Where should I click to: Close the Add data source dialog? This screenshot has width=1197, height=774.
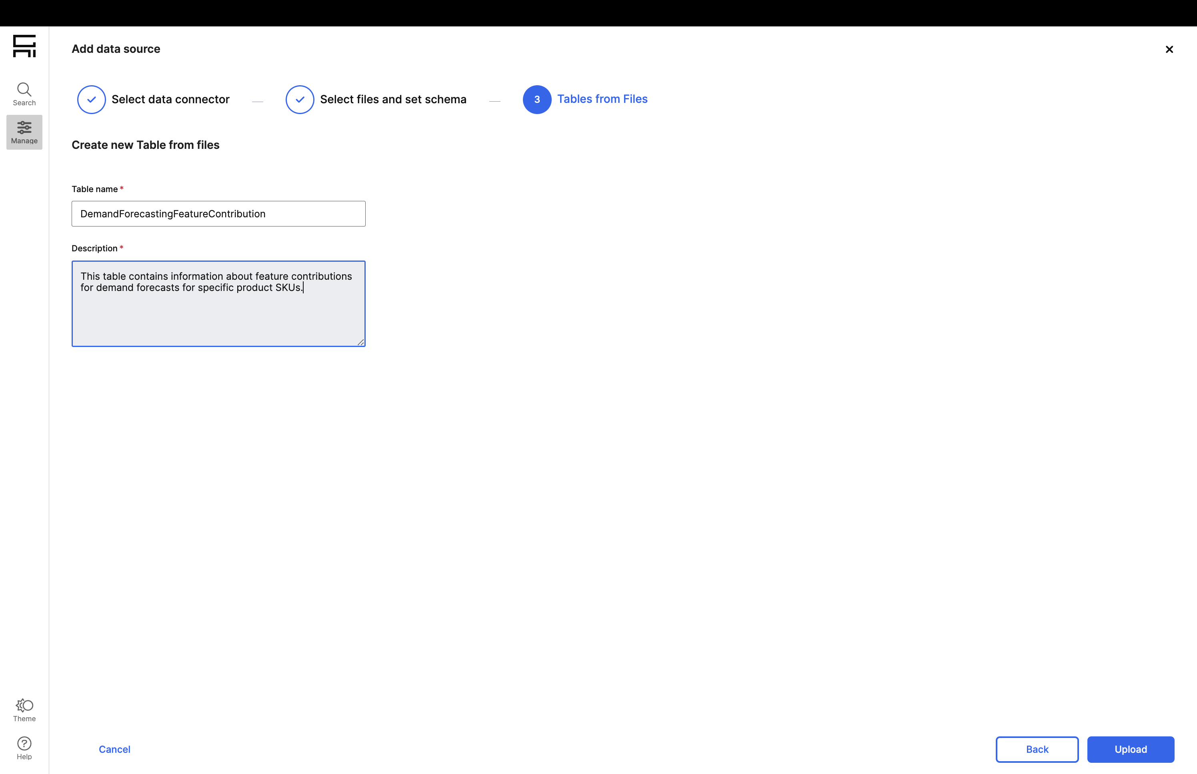coord(1169,49)
